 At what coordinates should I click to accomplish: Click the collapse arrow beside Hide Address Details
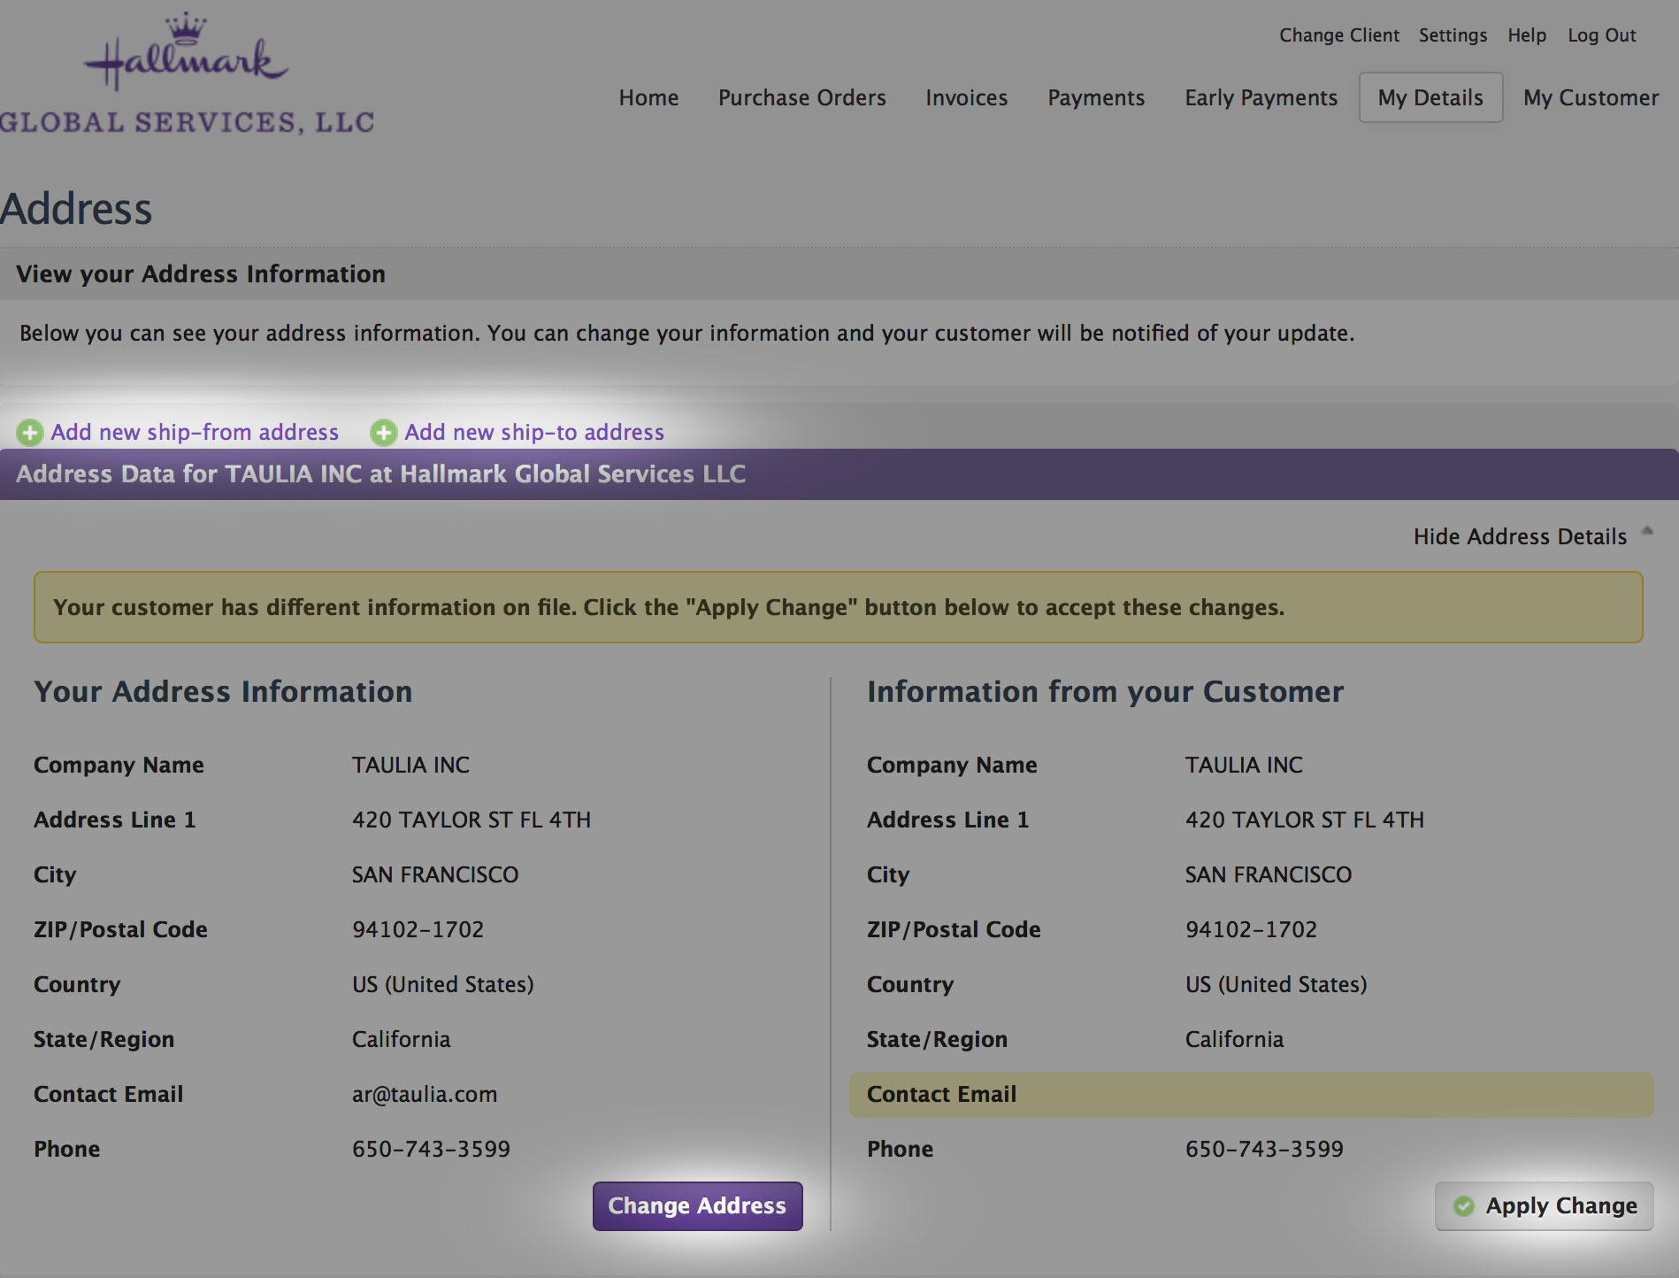(x=1647, y=531)
